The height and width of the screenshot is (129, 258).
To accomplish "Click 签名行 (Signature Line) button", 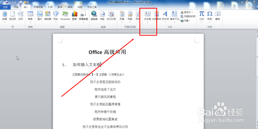I will pos(186,12).
